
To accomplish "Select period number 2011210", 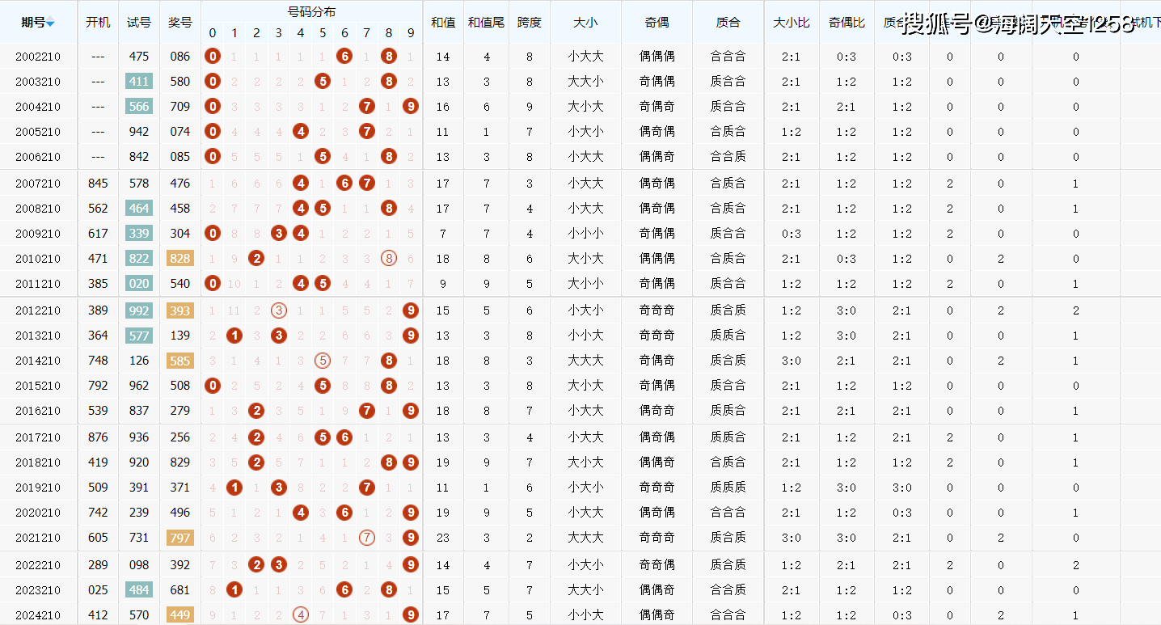I will (x=38, y=284).
